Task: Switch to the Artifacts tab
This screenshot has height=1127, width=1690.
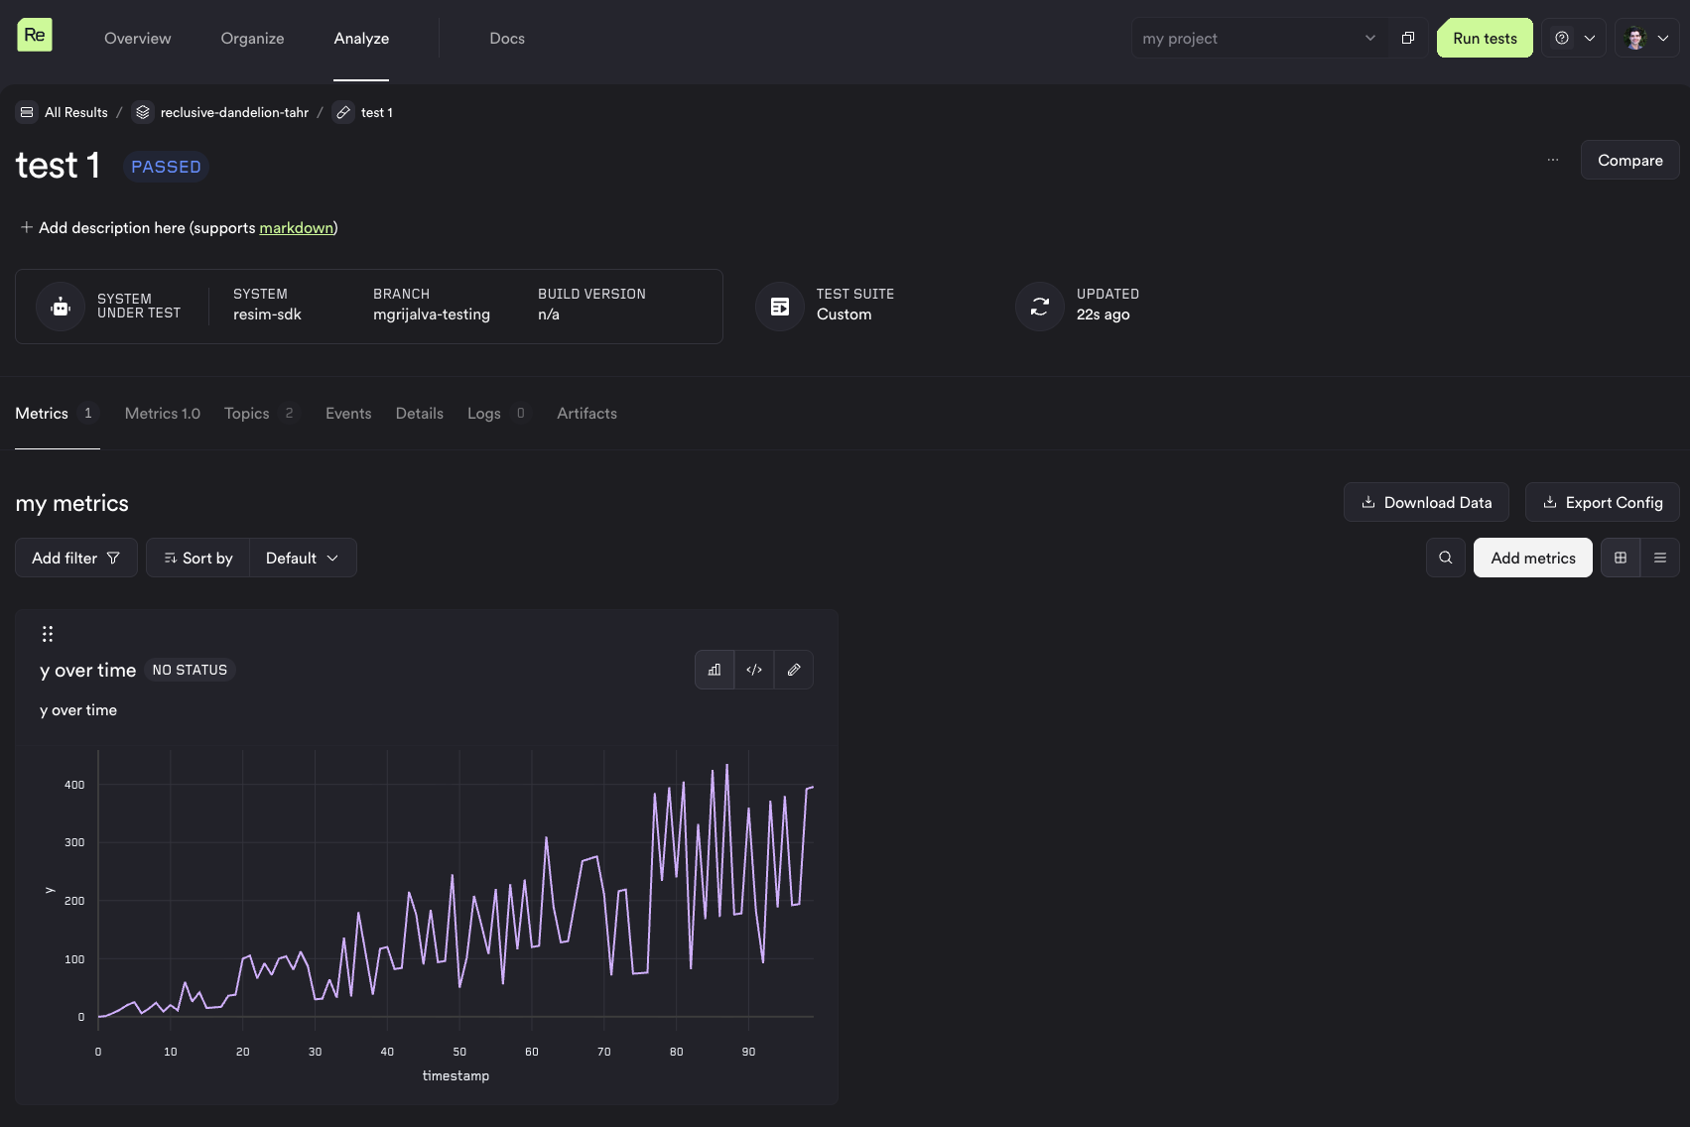Action: (586, 413)
